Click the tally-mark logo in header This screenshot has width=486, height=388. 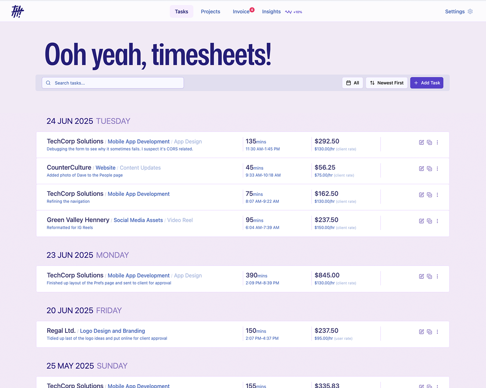point(18,12)
